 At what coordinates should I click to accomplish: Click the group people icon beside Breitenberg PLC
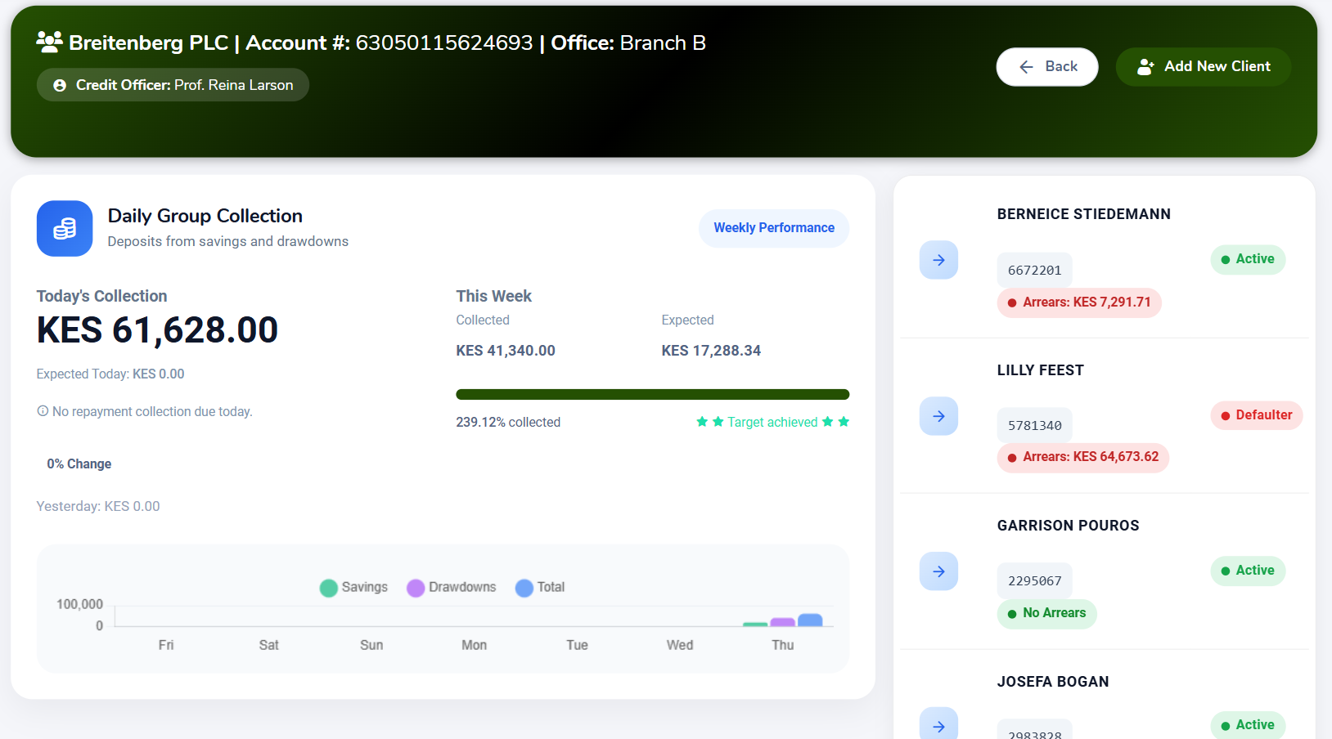49,42
